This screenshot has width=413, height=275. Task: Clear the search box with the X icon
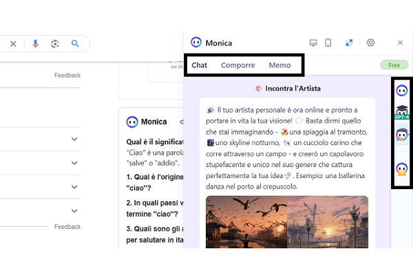tap(13, 43)
